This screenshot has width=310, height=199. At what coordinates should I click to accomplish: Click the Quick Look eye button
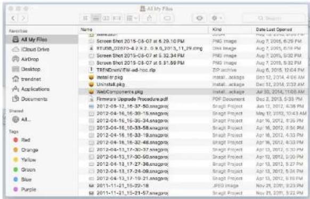tap(199, 19)
